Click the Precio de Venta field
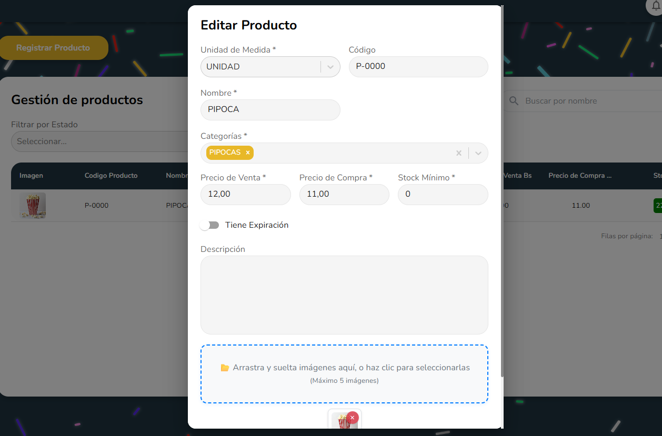662x436 pixels. click(245, 194)
